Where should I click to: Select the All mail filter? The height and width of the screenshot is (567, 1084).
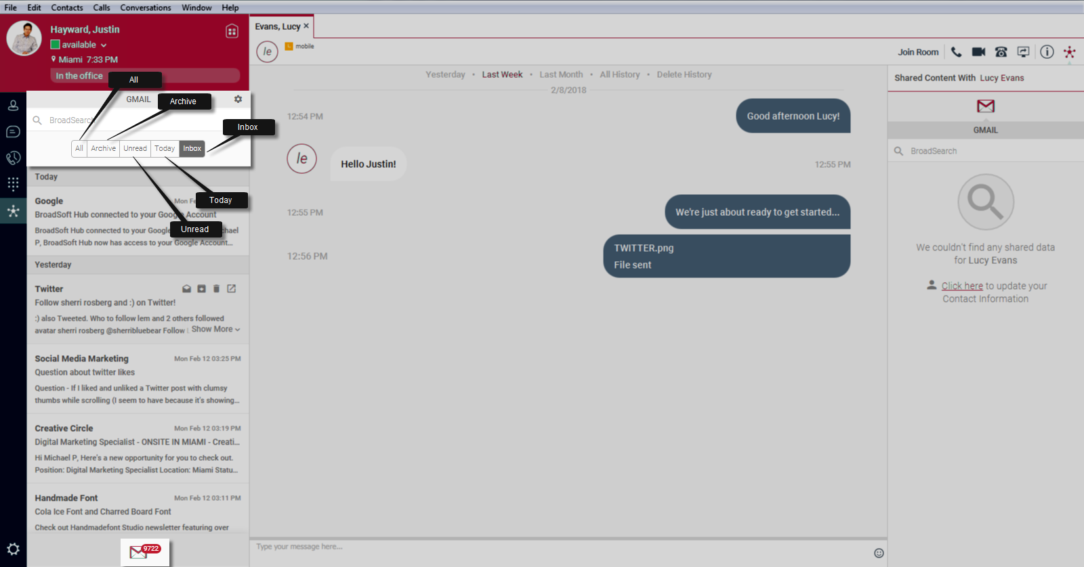pyautogui.click(x=79, y=148)
